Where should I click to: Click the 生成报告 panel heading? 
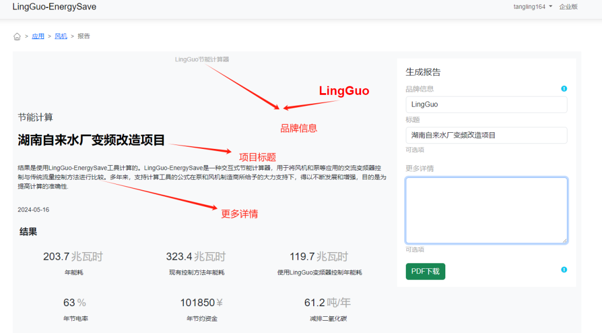click(x=423, y=72)
